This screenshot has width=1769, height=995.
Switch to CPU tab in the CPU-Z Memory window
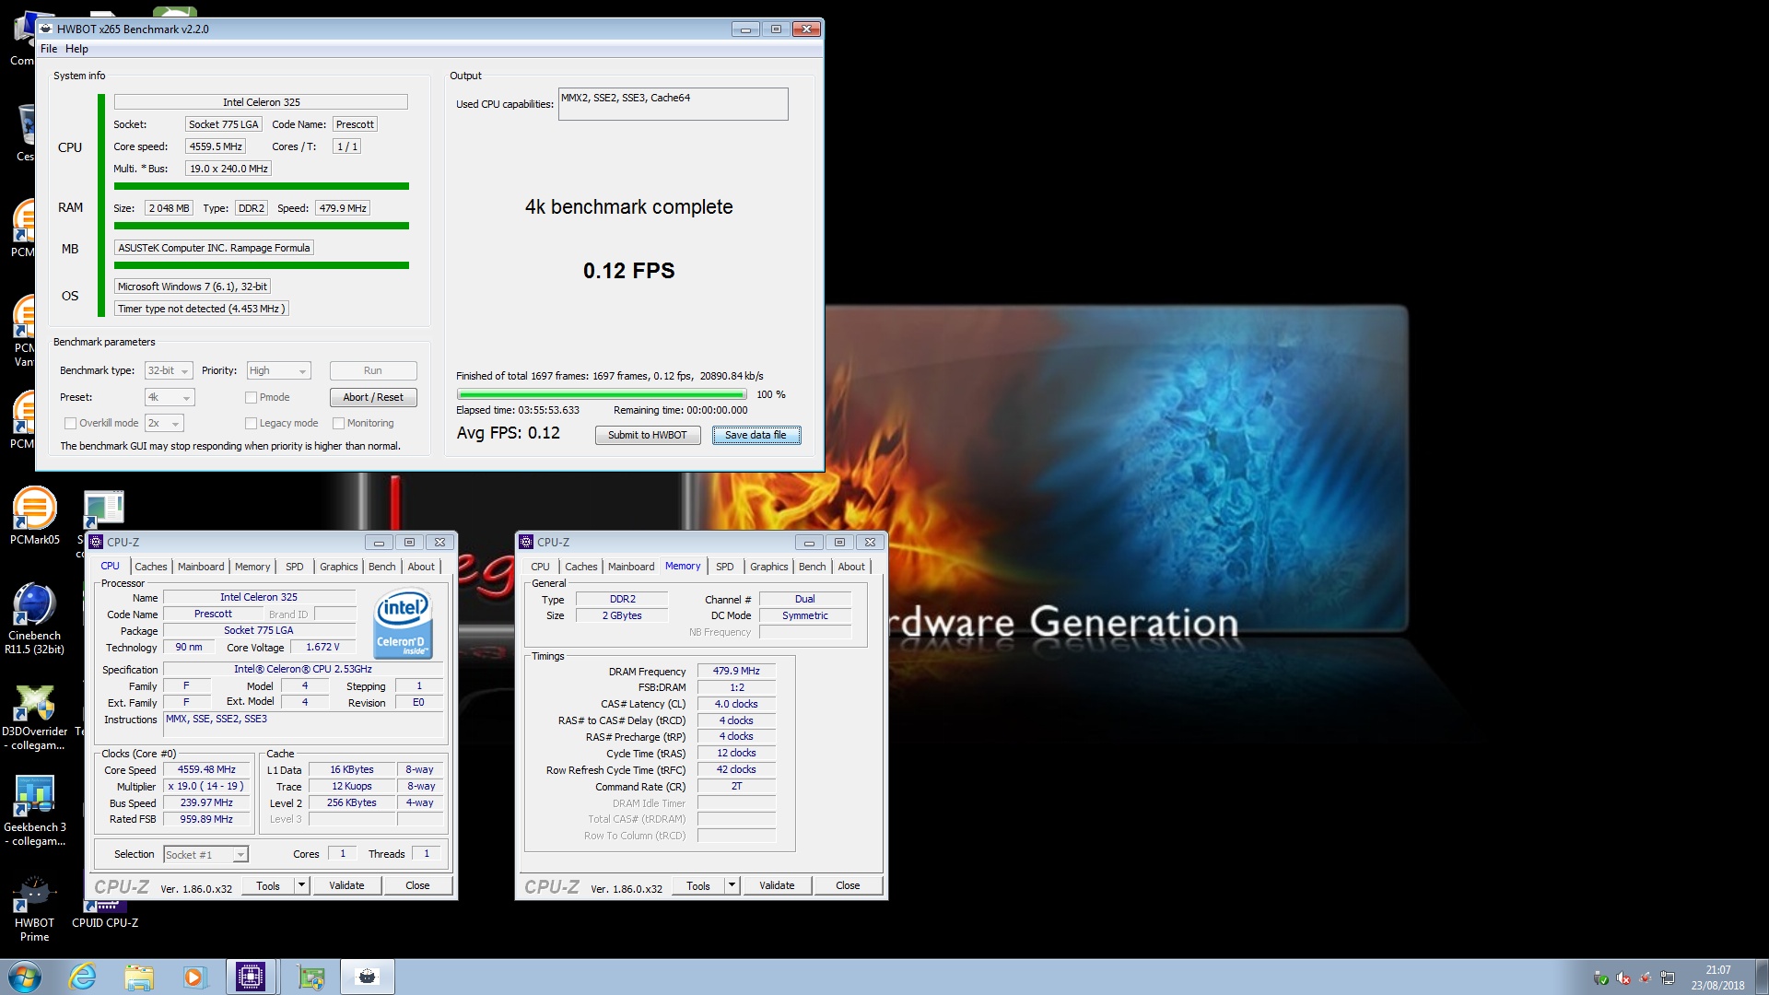pyautogui.click(x=541, y=567)
